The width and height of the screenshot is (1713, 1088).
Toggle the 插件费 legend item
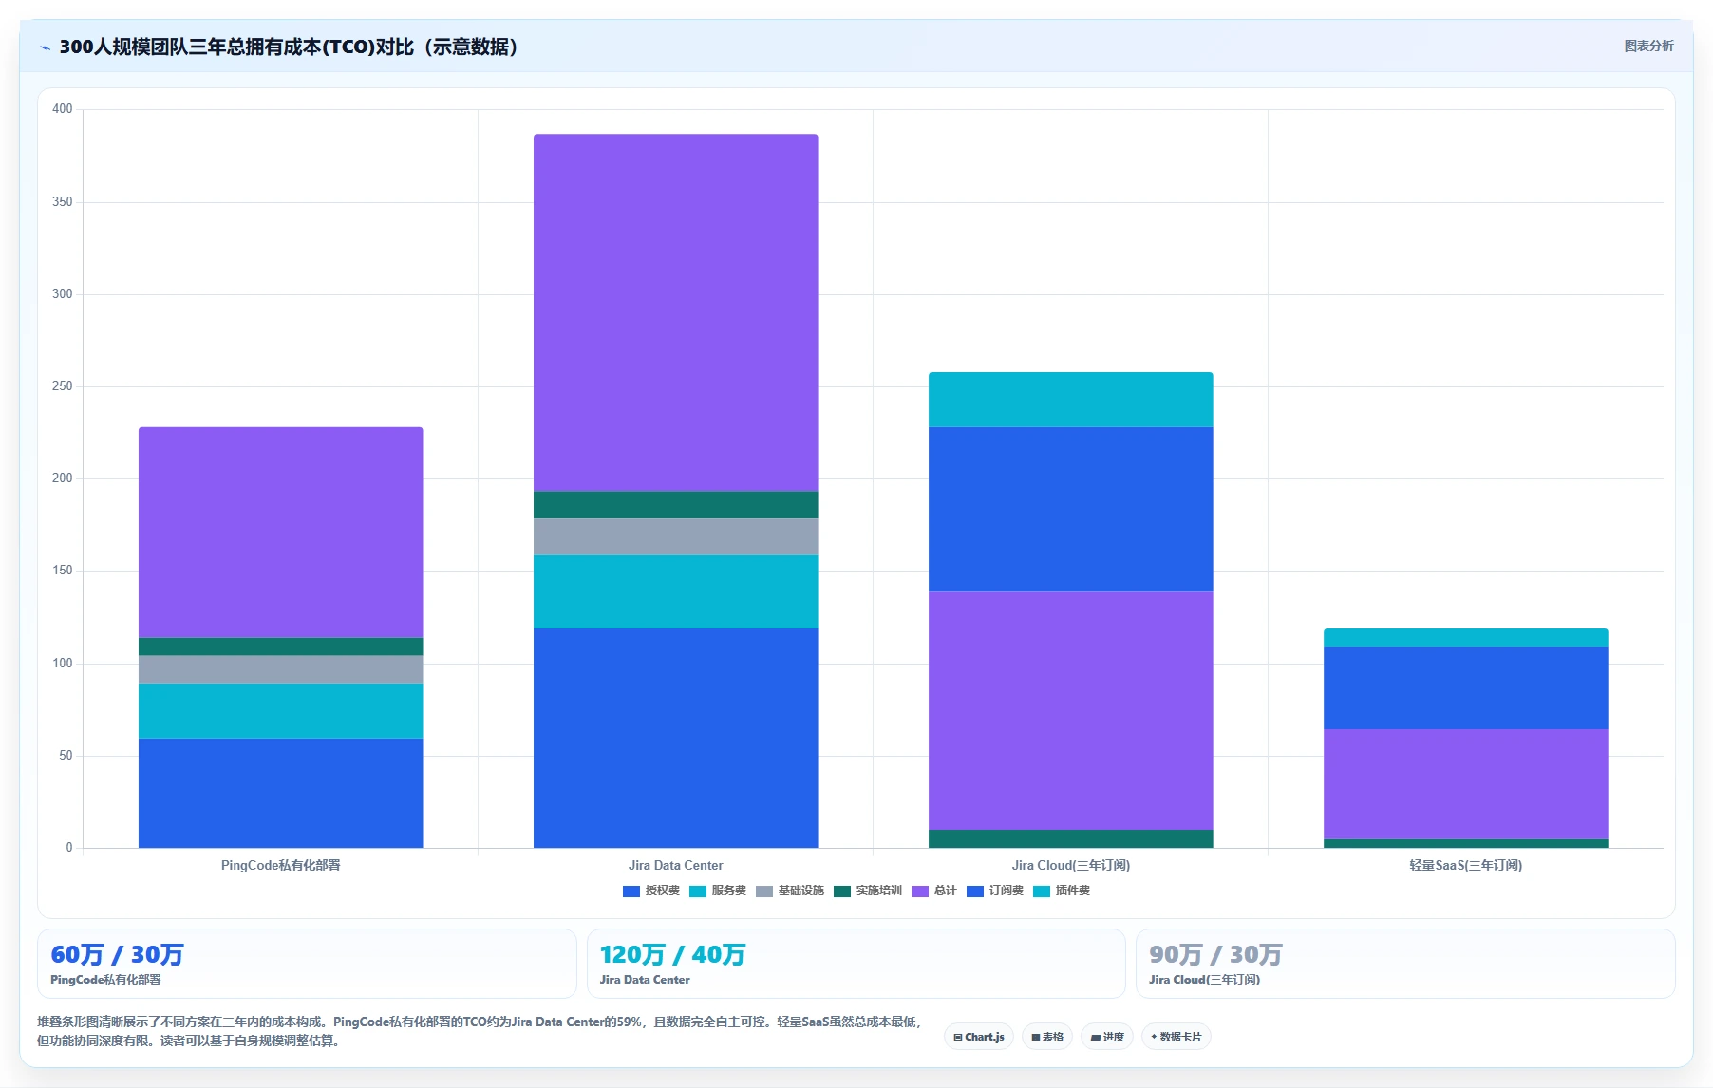[x=1062, y=891]
